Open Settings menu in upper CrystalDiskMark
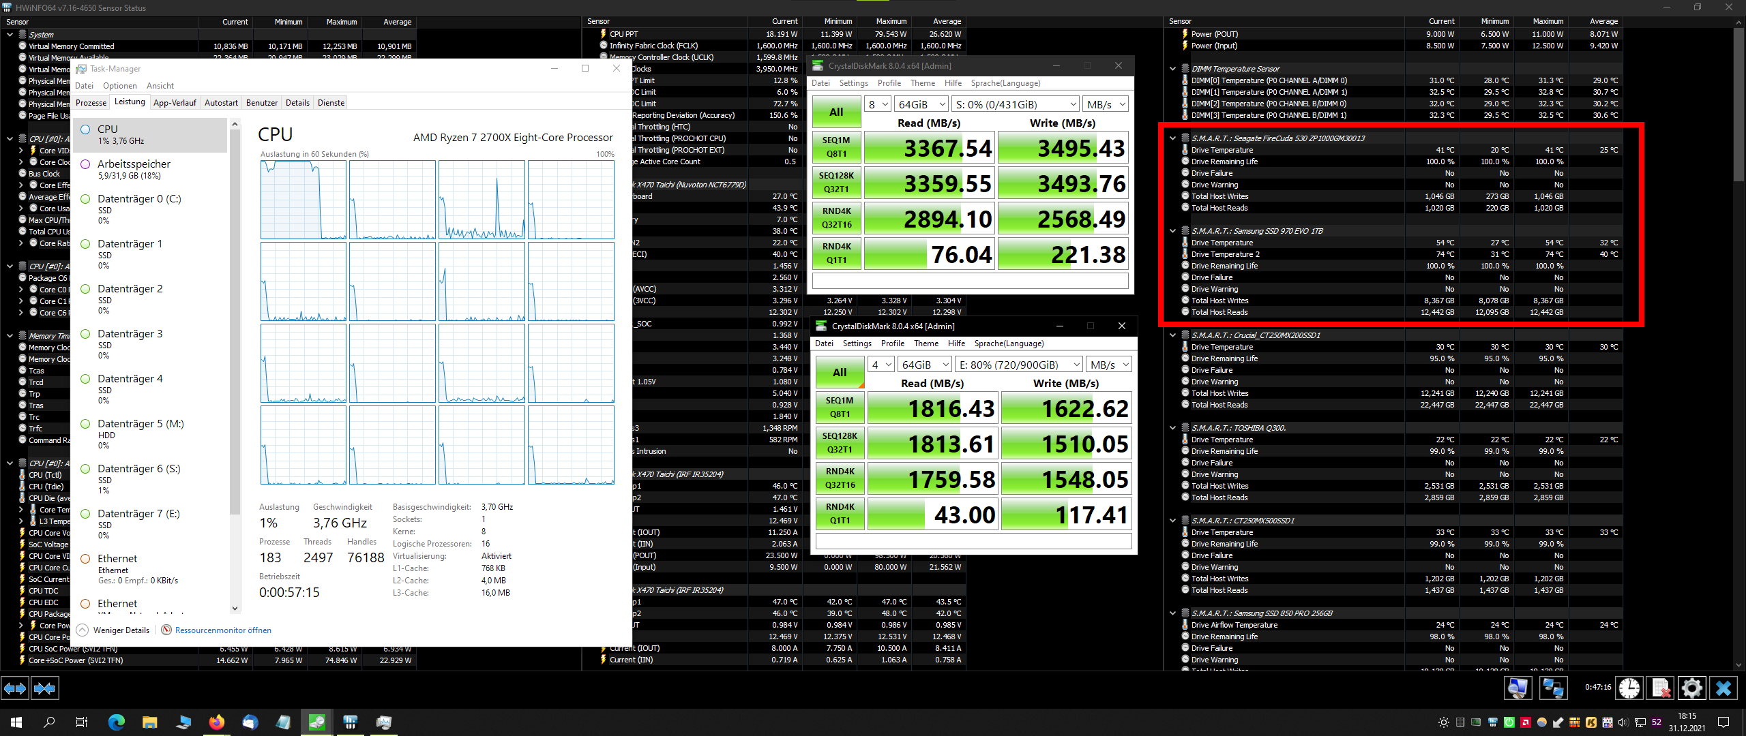 (853, 83)
